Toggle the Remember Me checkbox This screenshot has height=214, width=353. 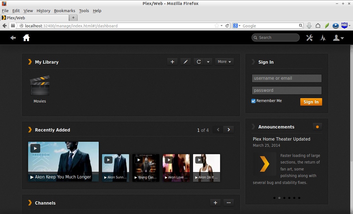tap(253, 101)
